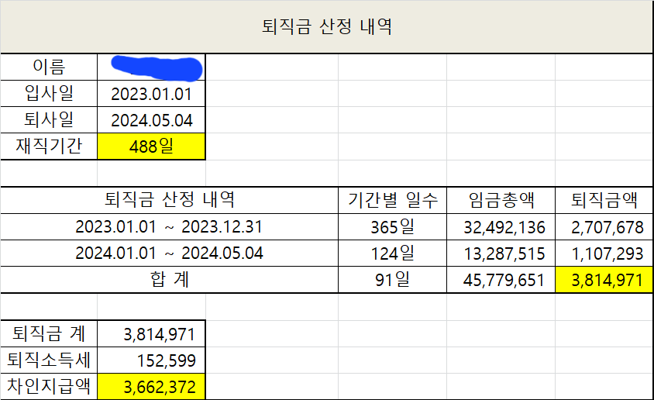Click the 퇴직금액 column header

point(604,201)
